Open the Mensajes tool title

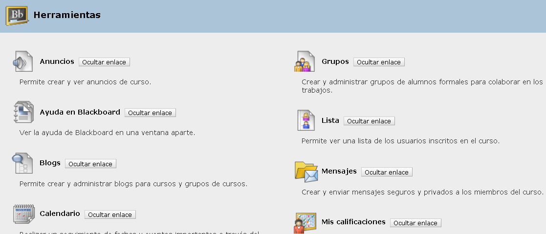click(339, 171)
